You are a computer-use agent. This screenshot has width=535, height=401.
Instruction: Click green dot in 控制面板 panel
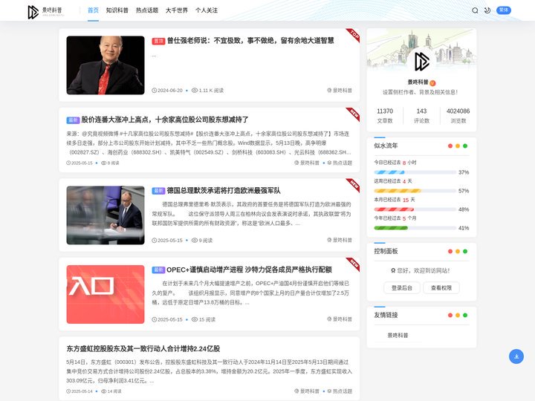click(465, 251)
